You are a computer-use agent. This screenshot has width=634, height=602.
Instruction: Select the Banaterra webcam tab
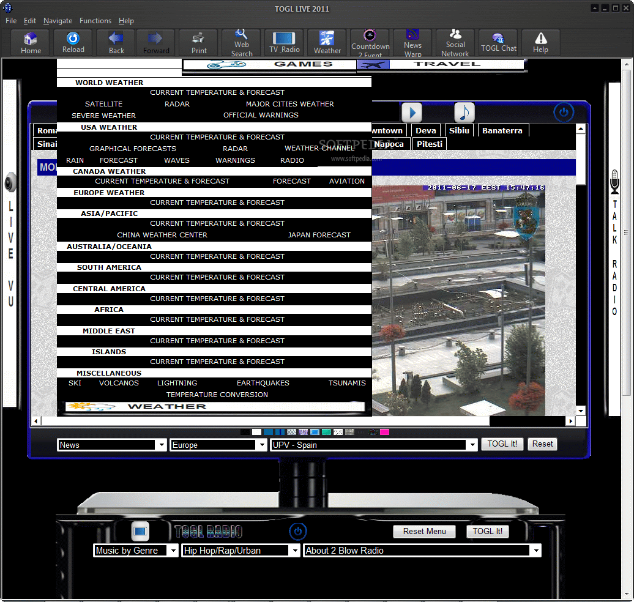point(502,130)
